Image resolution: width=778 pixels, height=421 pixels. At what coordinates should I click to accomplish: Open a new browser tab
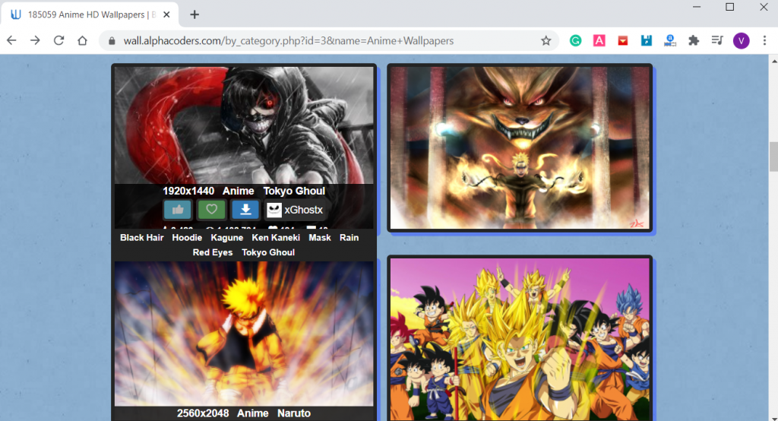click(x=194, y=14)
